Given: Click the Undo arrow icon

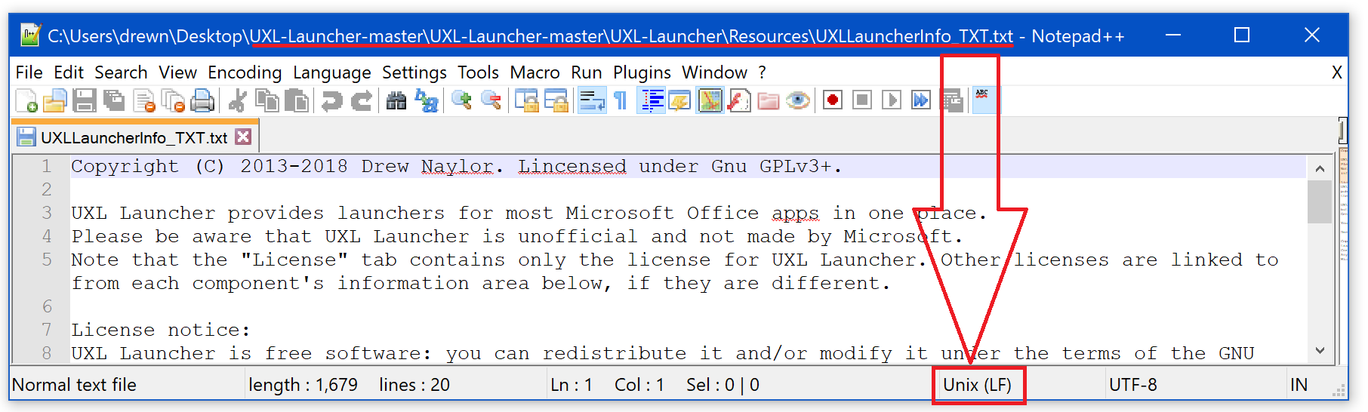Looking at the screenshot, I should (331, 100).
